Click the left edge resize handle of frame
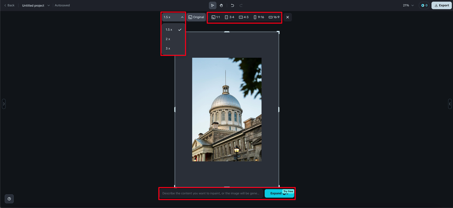Viewport: 453px width, 208px height. 175,109
